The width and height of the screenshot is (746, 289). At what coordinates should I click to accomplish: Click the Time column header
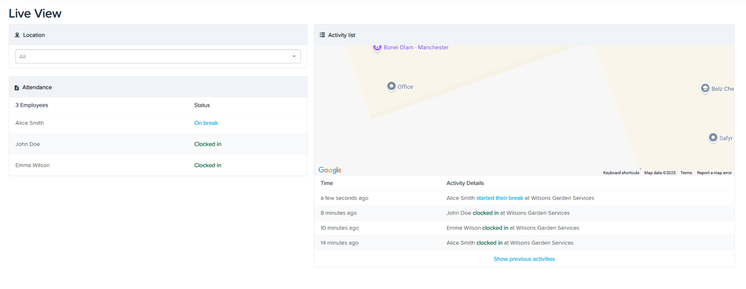(x=327, y=183)
